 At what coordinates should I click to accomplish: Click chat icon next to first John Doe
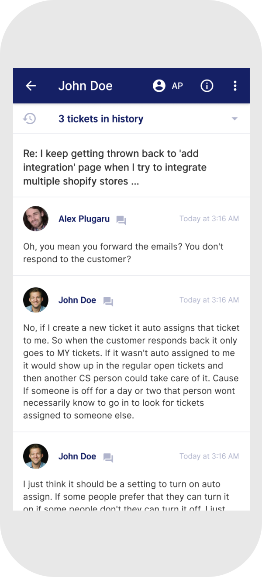108,301
